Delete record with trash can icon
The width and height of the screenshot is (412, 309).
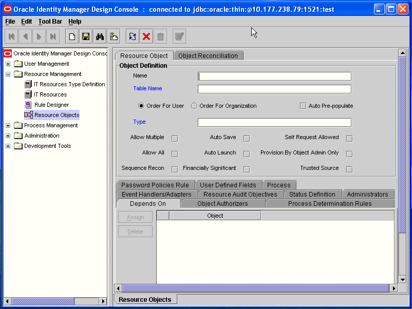point(160,36)
